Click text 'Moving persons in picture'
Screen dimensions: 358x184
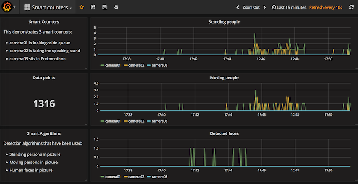[x=34, y=163]
